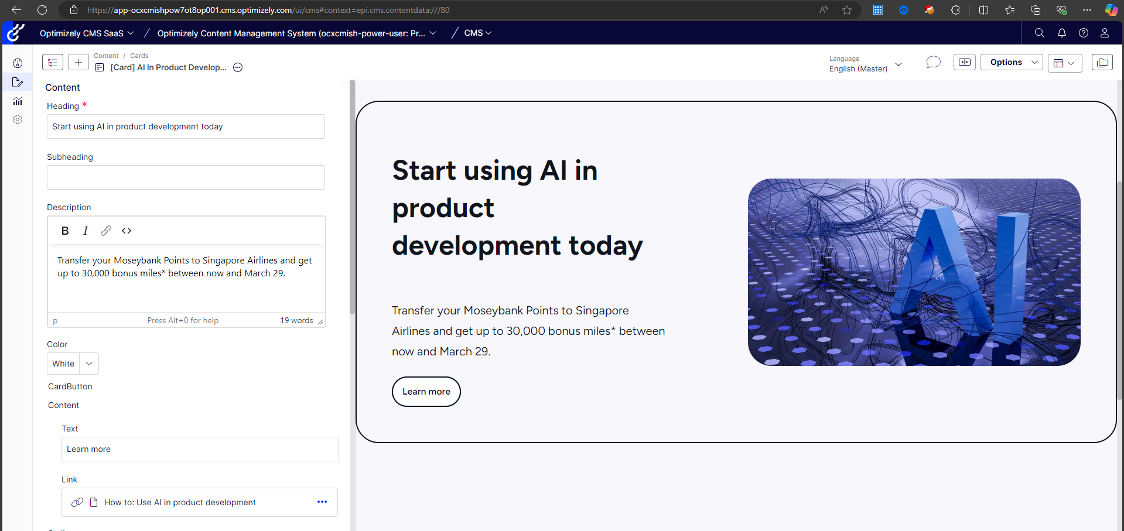Image resolution: width=1124 pixels, height=531 pixels.
Task: Open the search magnifier in top bar
Action: pos(1039,33)
